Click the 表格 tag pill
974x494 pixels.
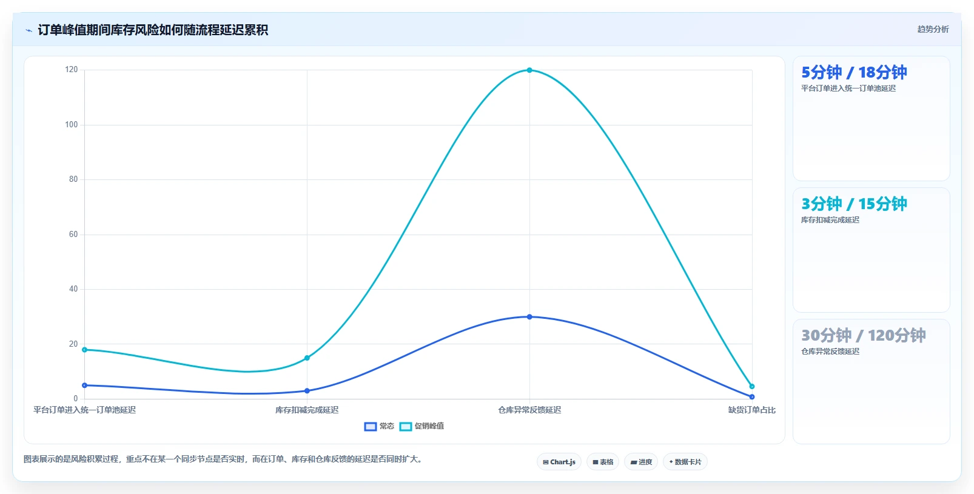pos(603,462)
